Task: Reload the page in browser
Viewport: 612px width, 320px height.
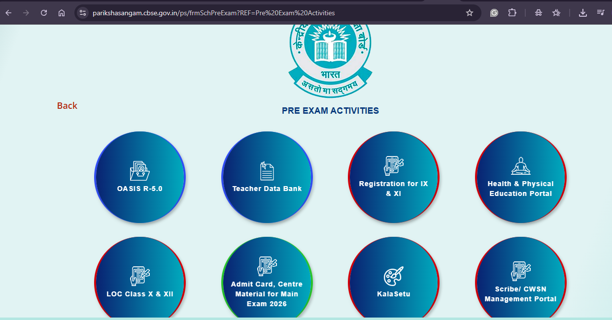Action: tap(44, 13)
